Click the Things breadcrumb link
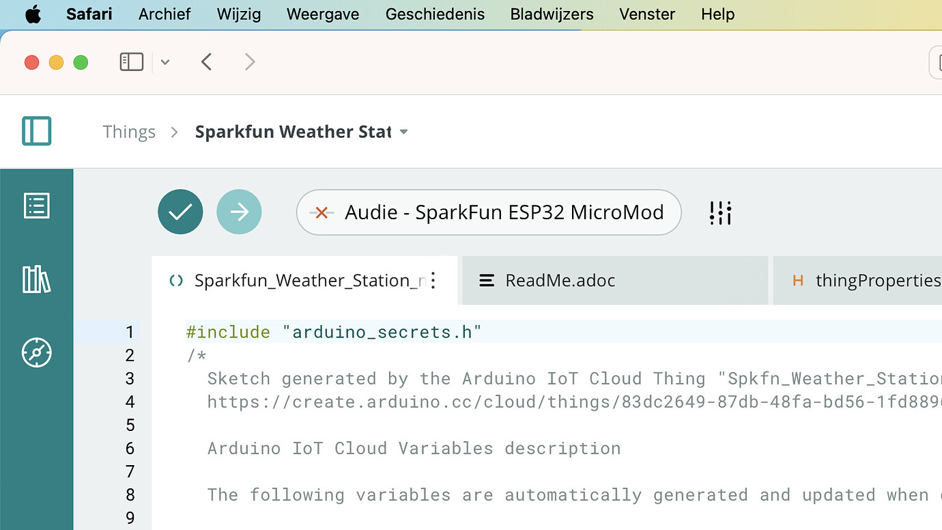The width and height of the screenshot is (942, 530). [x=129, y=131]
